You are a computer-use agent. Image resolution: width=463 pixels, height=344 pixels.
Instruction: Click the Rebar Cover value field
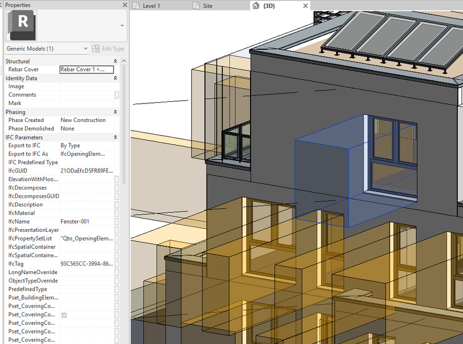coord(86,69)
